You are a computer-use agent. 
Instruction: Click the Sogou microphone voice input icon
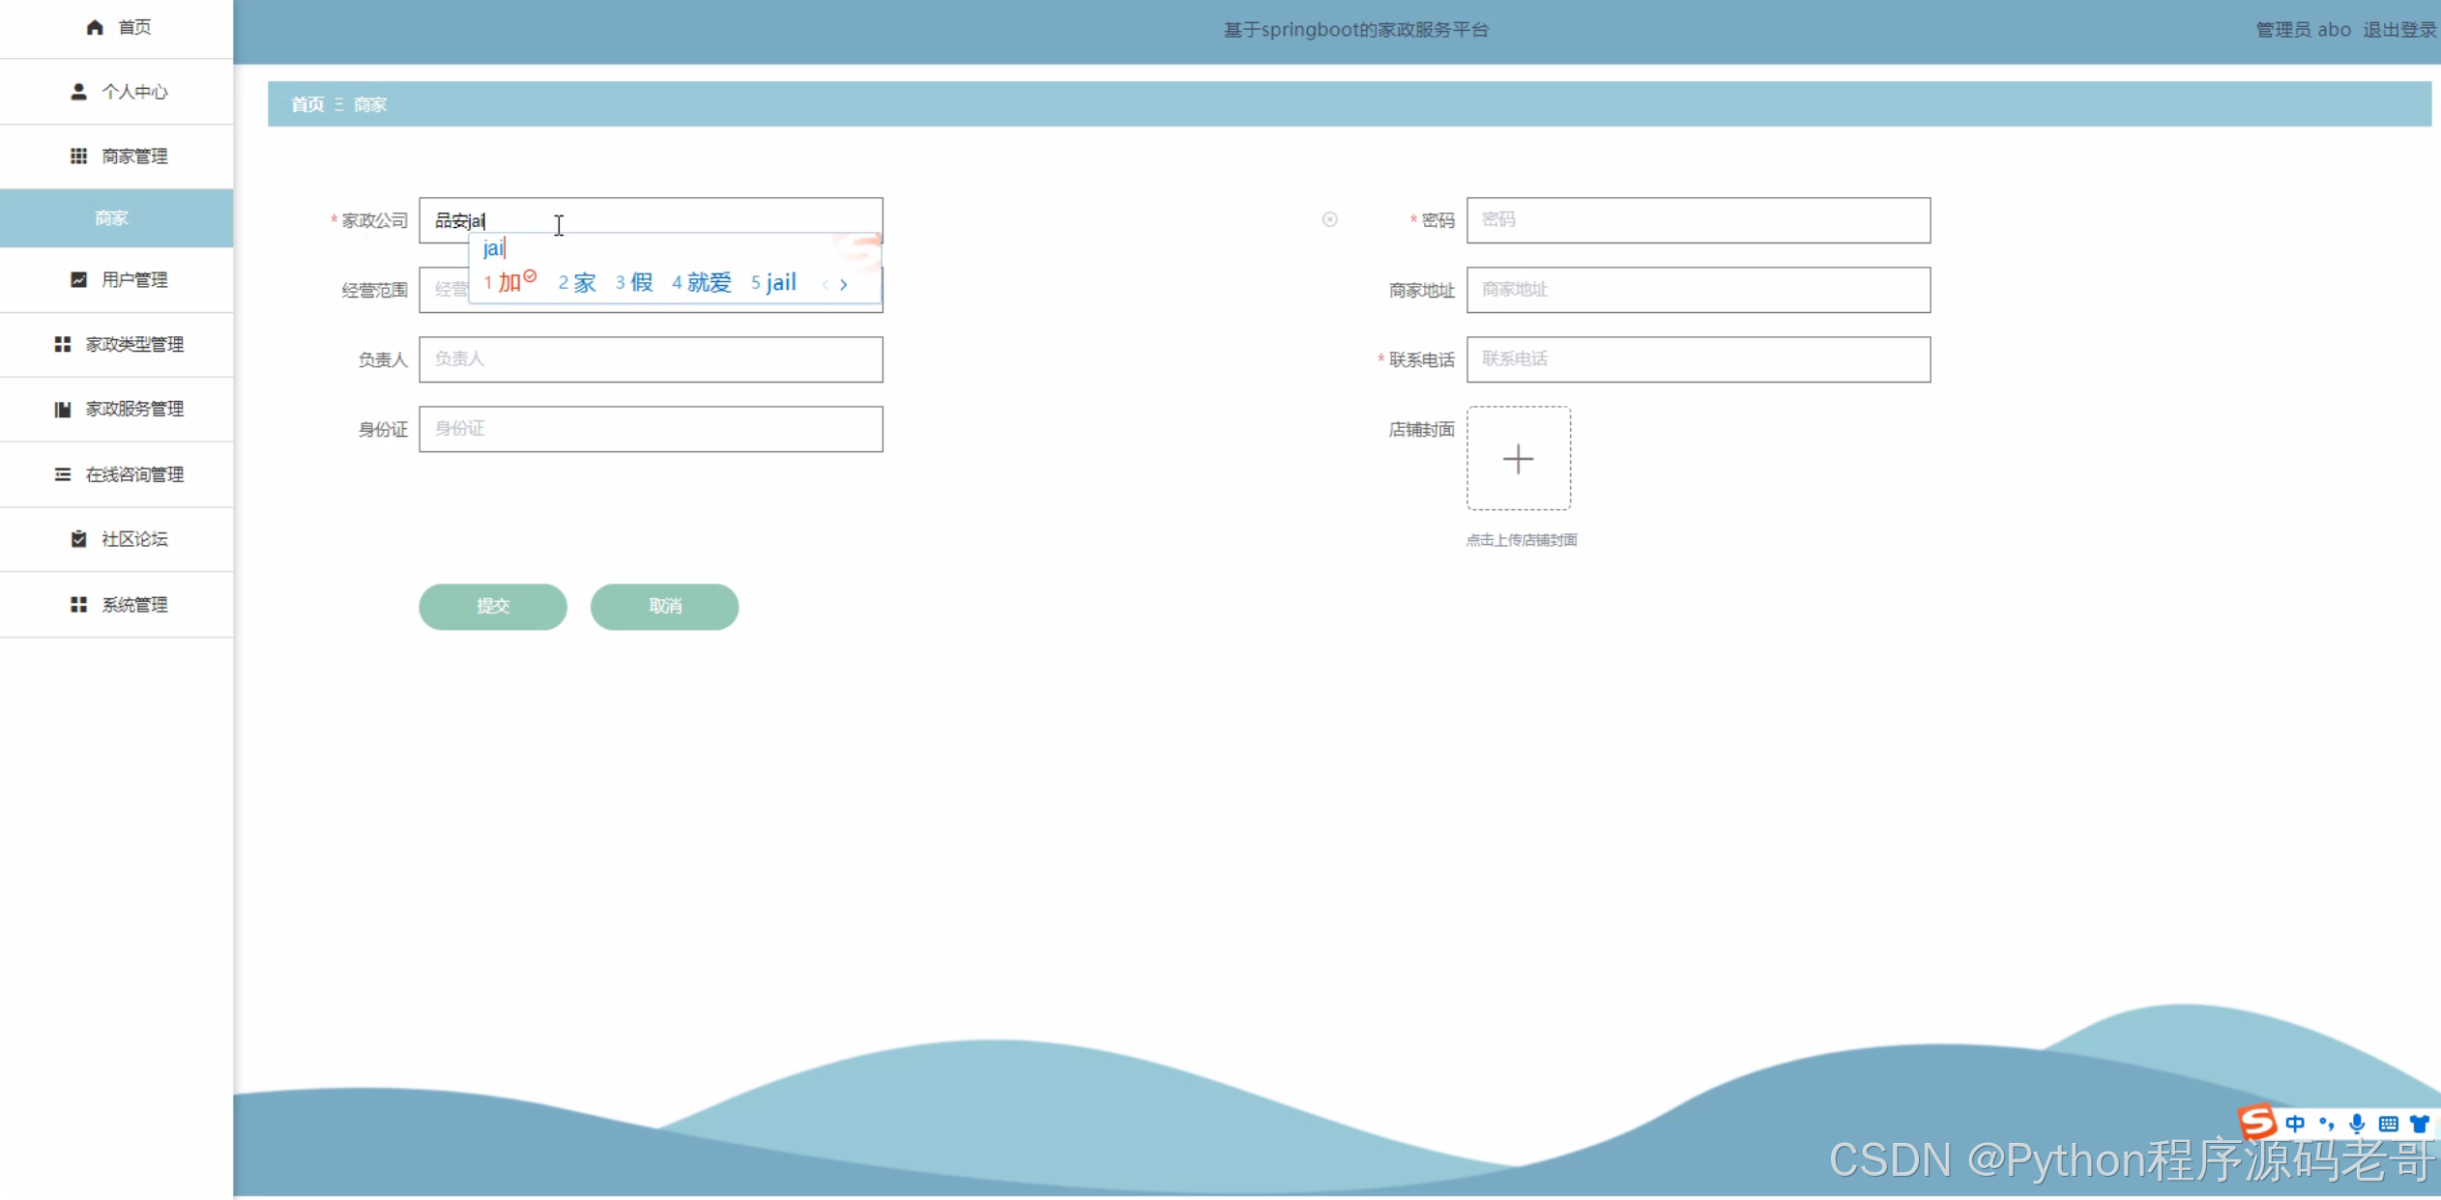2357,1124
